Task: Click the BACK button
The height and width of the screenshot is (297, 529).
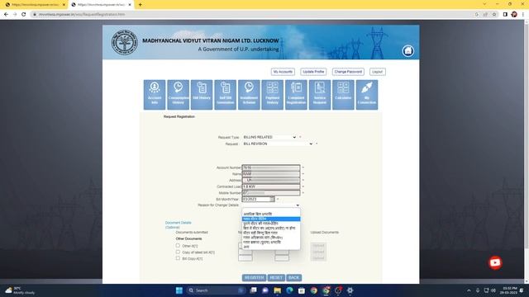Action: (293, 277)
